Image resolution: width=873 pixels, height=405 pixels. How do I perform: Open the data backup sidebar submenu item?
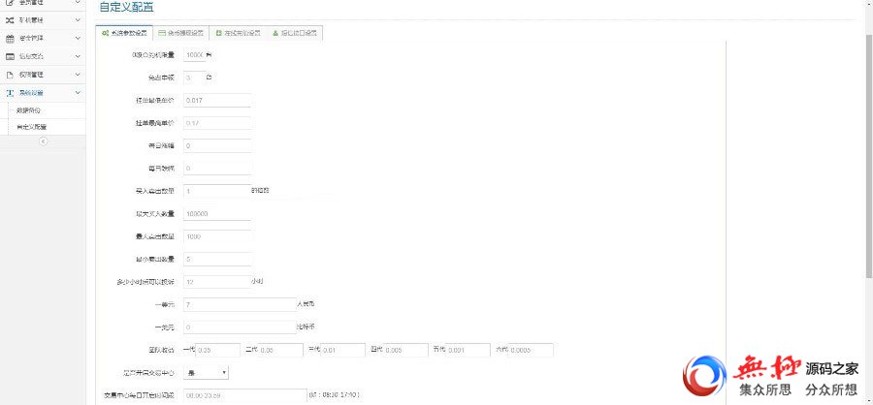point(29,110)
